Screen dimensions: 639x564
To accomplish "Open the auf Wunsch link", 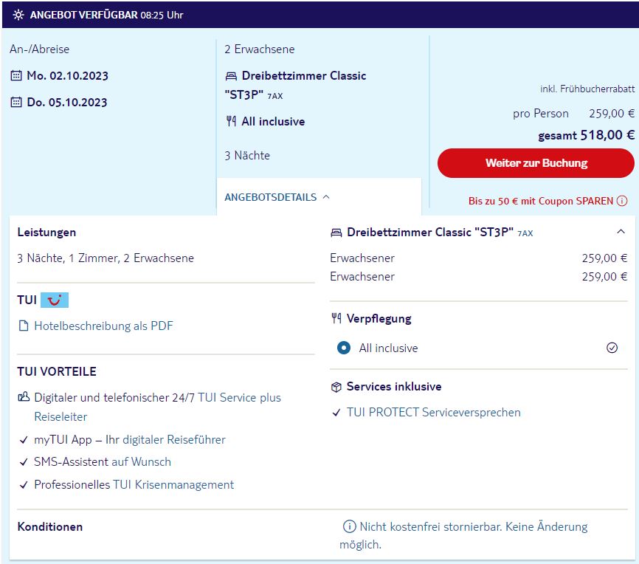I will 142,461.
